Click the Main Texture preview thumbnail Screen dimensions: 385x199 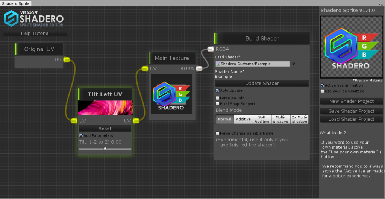[x=171, y=94]
